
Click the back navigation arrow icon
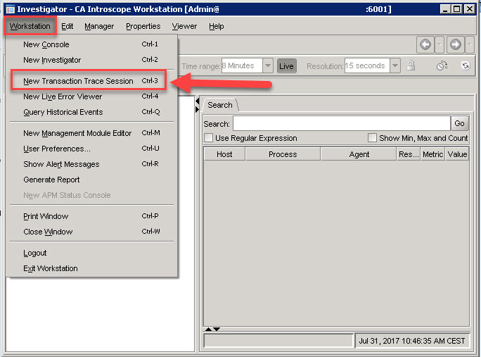pos(425,45)
